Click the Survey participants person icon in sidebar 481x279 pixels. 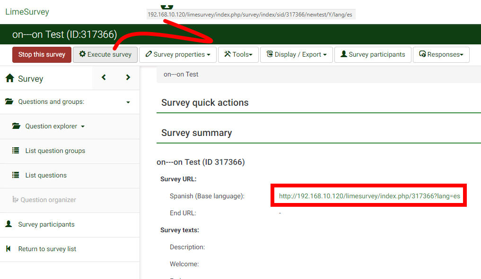[9, 224]
